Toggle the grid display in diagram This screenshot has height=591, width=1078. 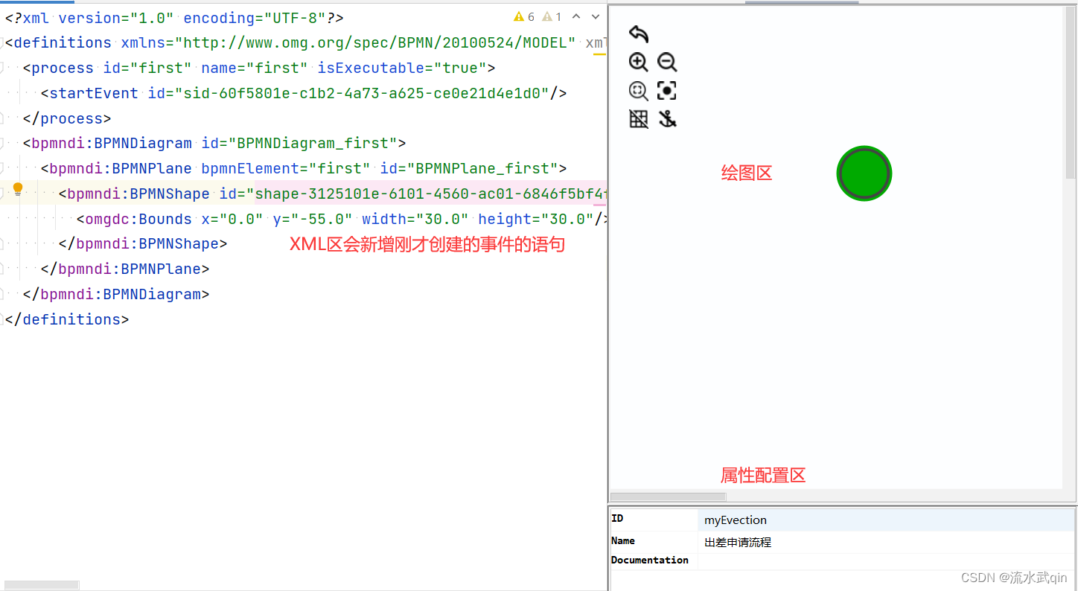pyautogui.click(x=639, y=119)
